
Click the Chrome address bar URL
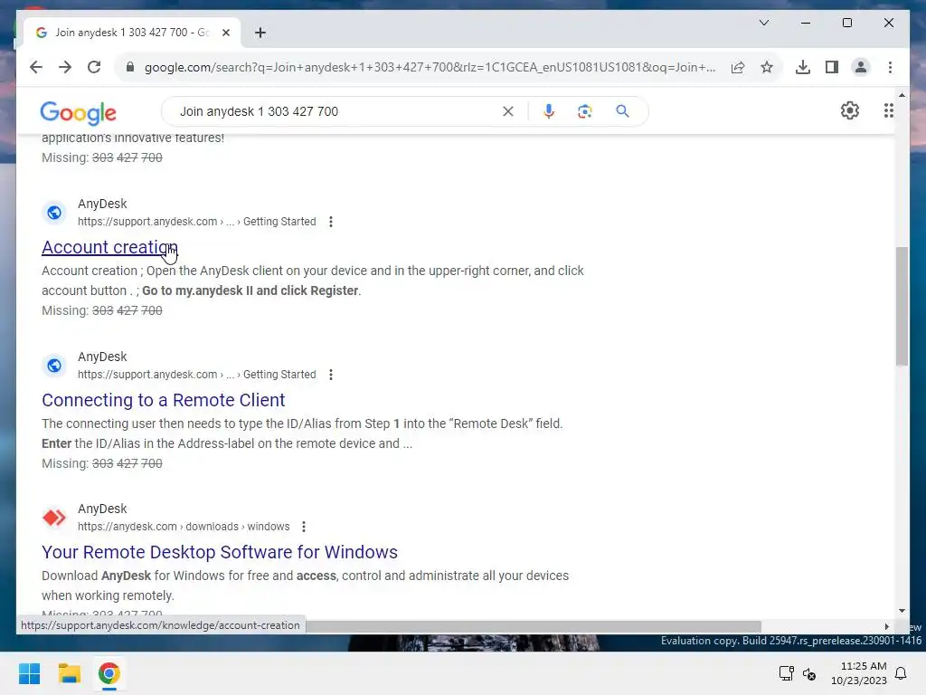tap(430, 67)
